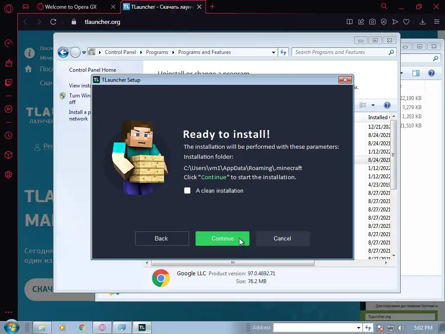The width and height of the screenshot is (445, 334).
Task: Open the sidebar briefcase icon
Action: coord(9,63)
